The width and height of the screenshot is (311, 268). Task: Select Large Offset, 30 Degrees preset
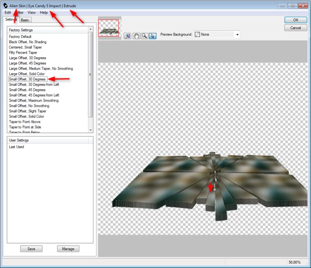pos(28,58)
